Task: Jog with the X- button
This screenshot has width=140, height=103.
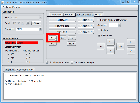Action: click(101, 46)
